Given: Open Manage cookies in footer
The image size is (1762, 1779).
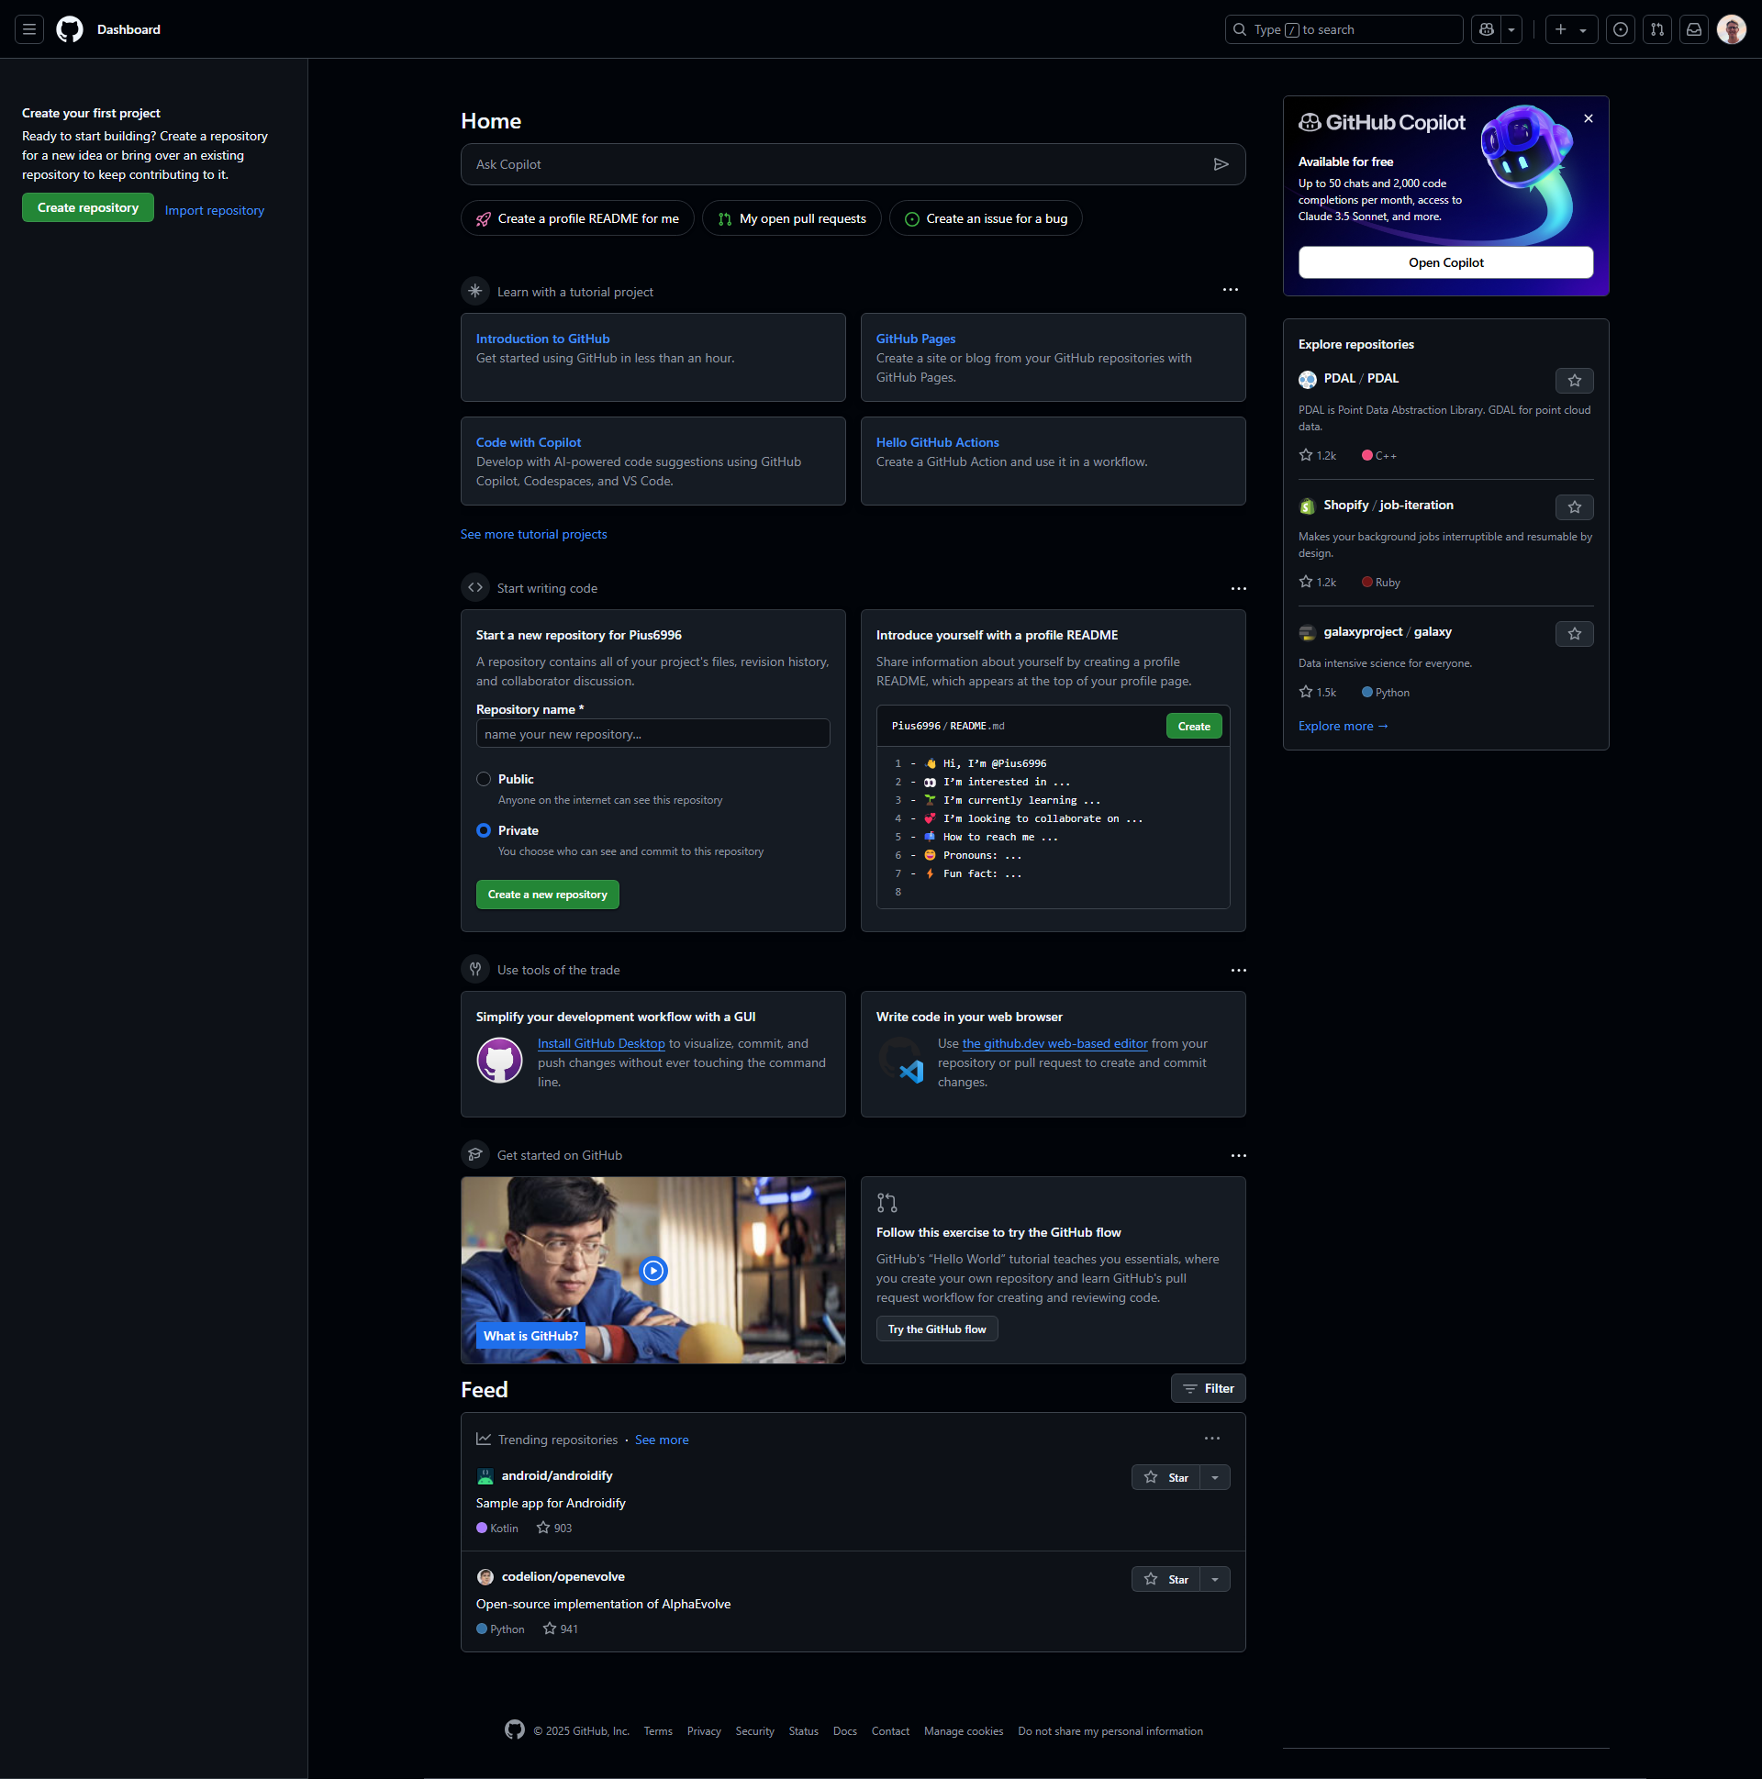Looking at the screenshot, I should 965,1731.
